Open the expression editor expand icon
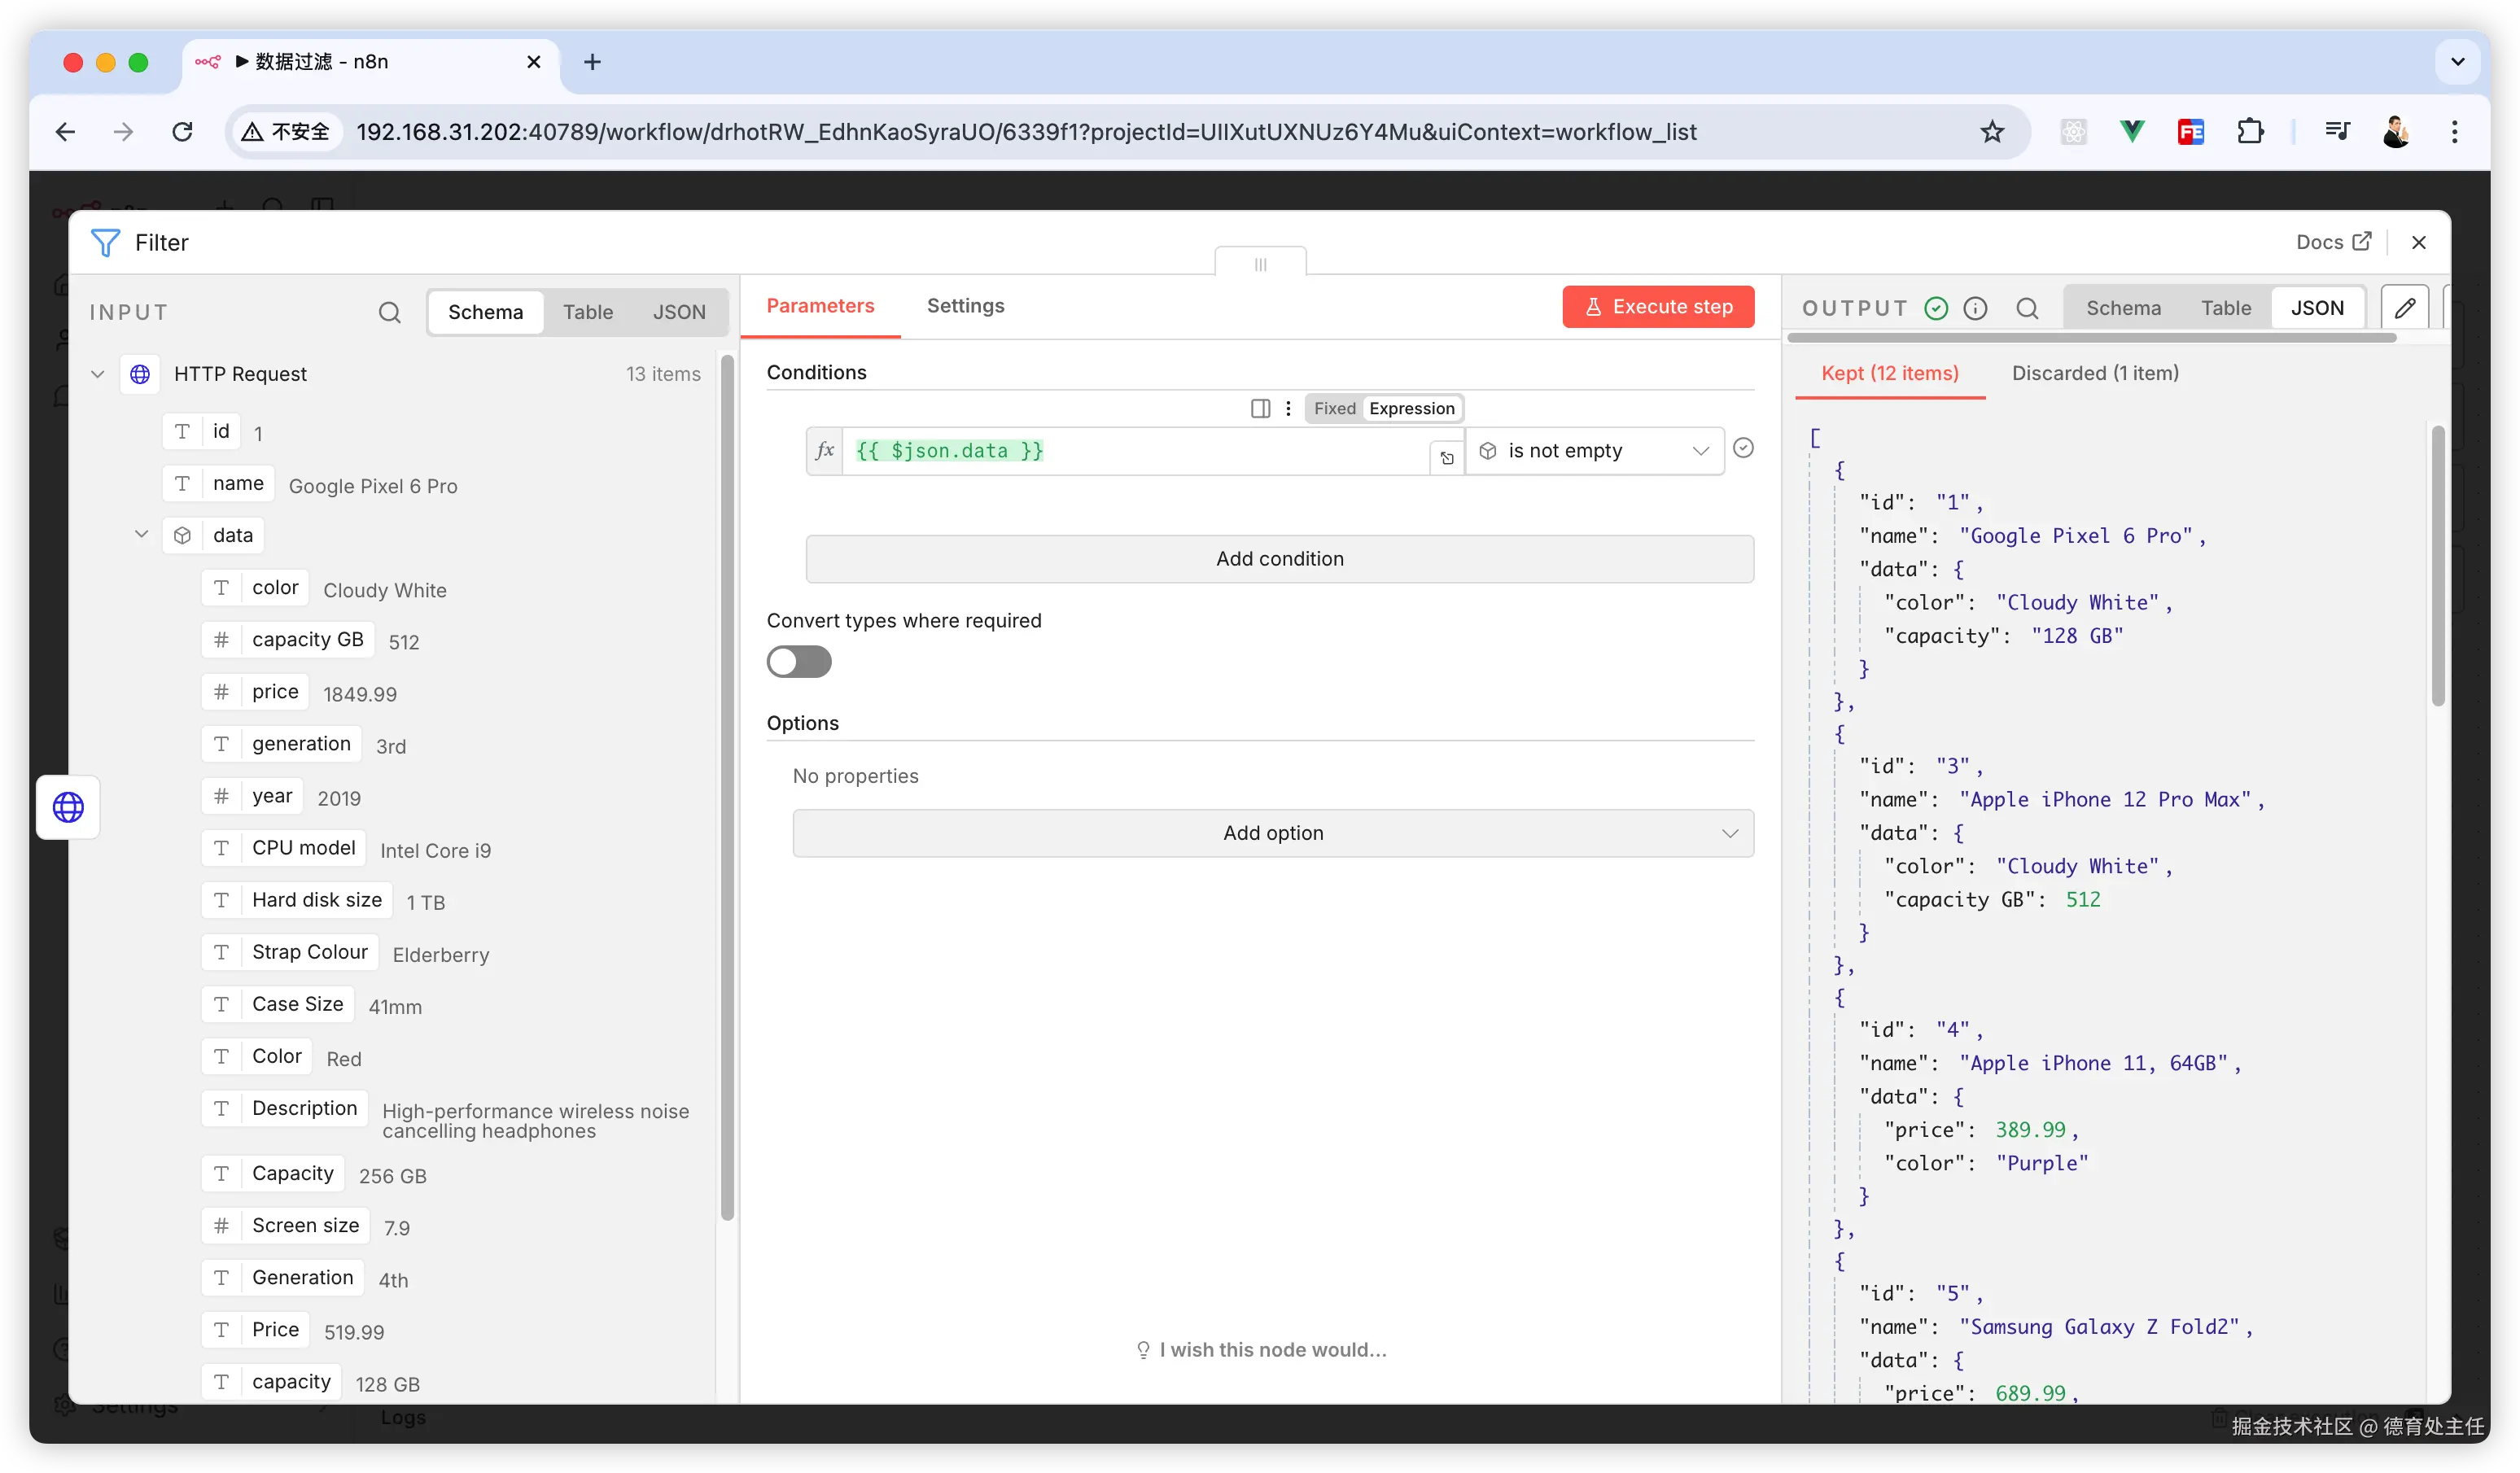Viewport: 2520px width, 1473px height. tap(1446, 458)
